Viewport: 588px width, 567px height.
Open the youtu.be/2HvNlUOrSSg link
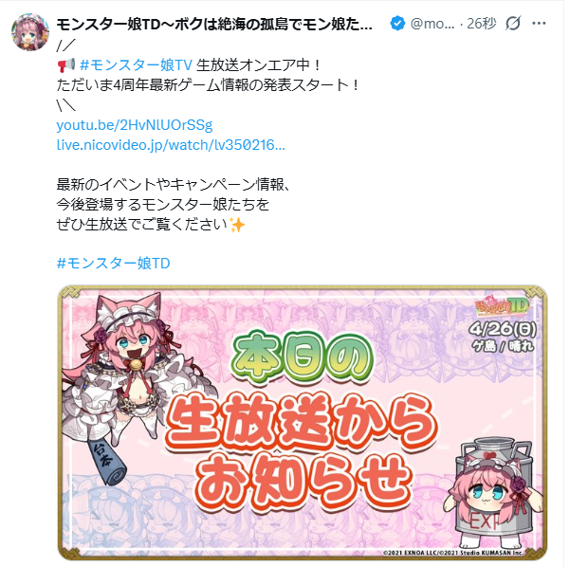[135, 125]
